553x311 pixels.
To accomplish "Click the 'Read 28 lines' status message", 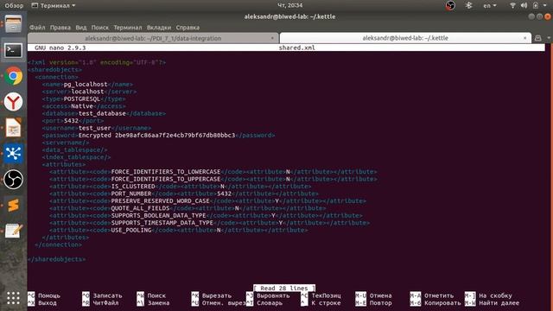I will 284,288.
